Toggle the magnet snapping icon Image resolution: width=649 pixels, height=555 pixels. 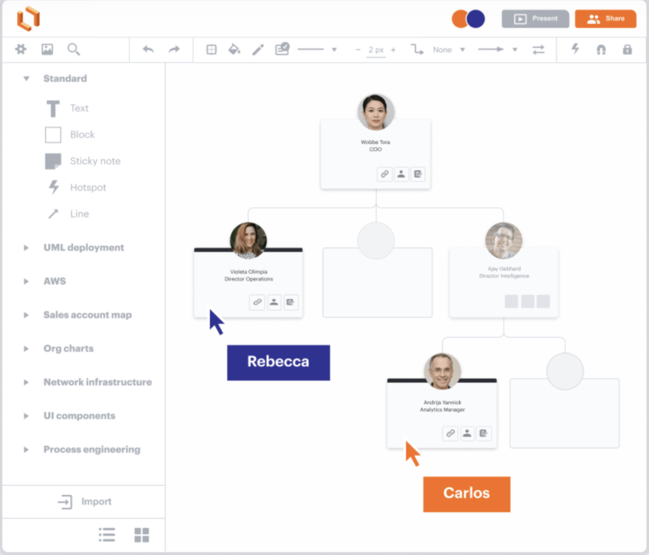(601, 49)
